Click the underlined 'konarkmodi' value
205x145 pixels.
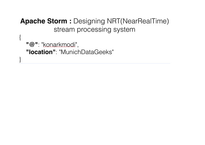click(x=59, y=45)
